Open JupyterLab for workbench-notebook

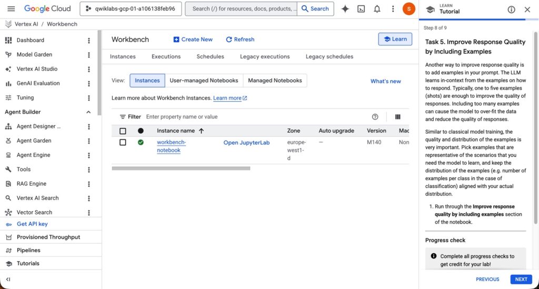point(246,143)
